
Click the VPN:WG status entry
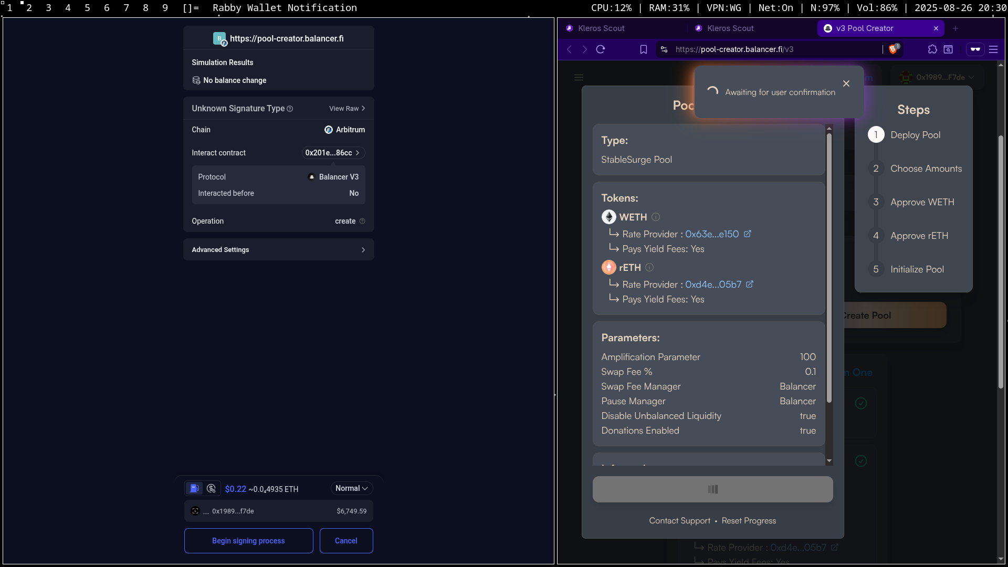(724, 8)
